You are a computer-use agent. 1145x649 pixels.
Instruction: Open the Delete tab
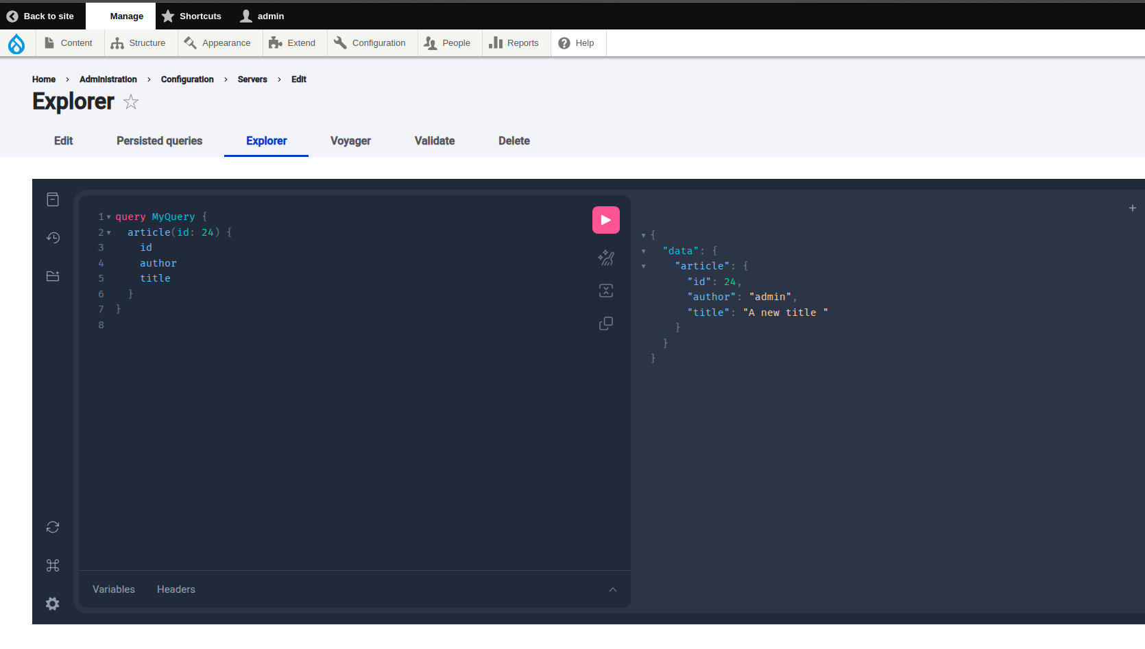tap(514, 140)
